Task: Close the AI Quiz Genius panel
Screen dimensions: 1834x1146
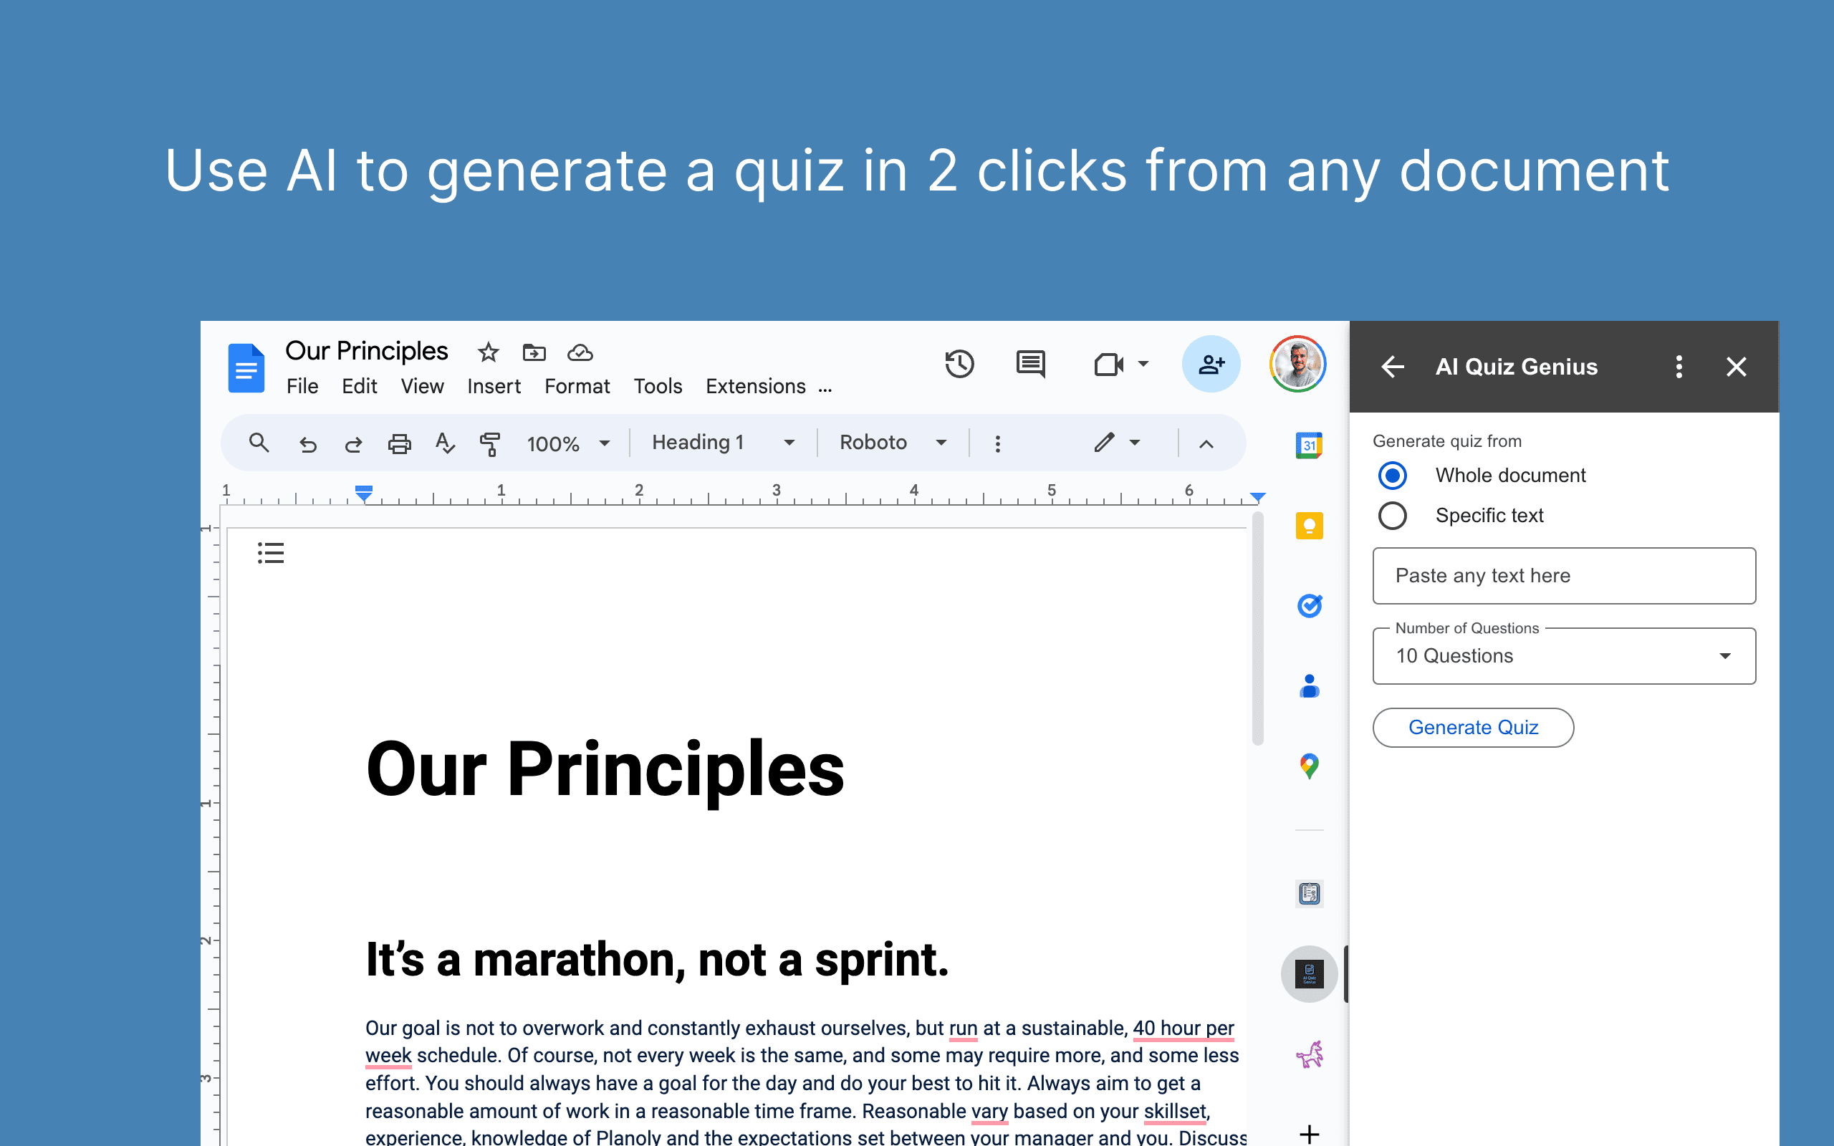Action: [x=1735, y=367]
